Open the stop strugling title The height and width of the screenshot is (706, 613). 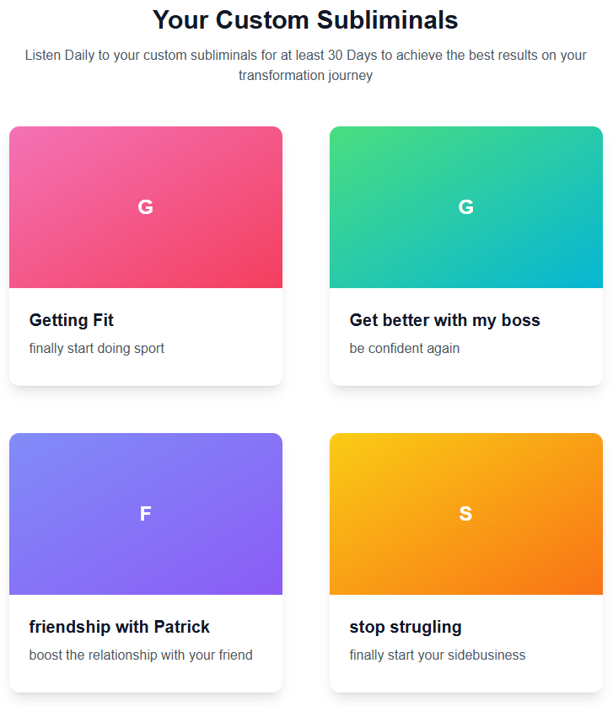(x=406, y=627)
